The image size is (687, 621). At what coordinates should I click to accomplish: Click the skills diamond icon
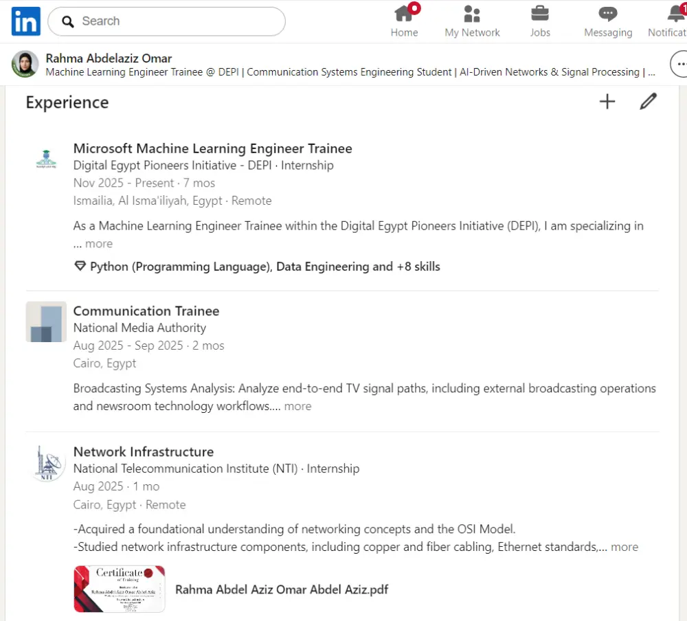[x=80, y=266]
